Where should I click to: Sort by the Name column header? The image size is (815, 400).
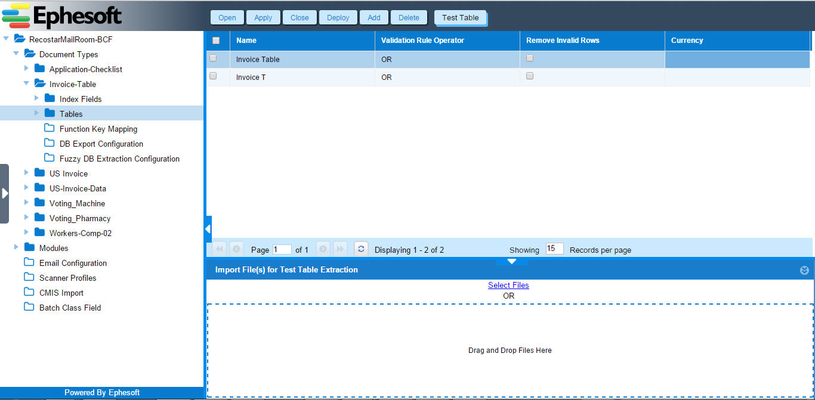click(302, 41)
